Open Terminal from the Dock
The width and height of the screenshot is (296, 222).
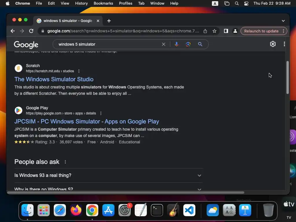(157, 210)
